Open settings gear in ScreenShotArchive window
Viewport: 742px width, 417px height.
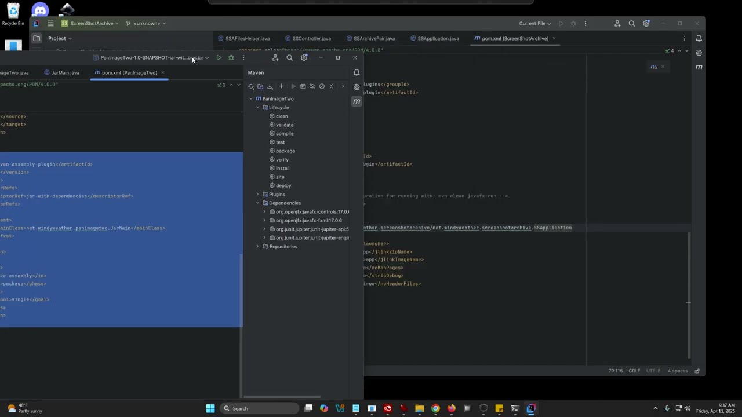coord(646,24)
